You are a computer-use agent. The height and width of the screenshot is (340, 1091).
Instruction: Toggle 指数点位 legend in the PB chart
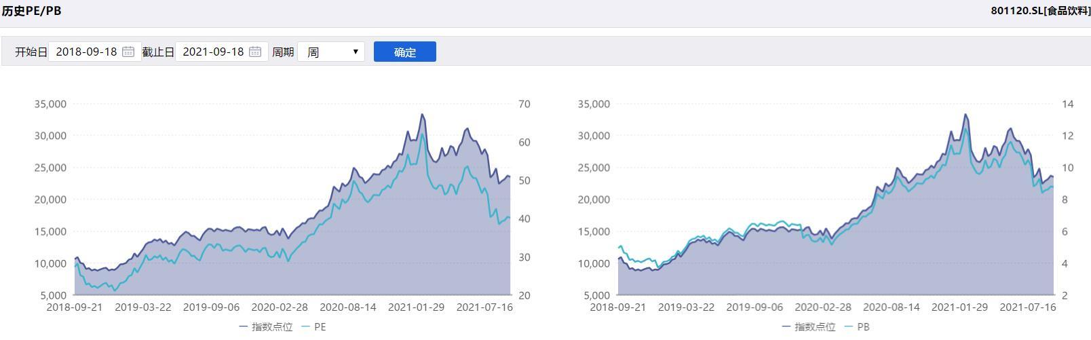[808, 326]
